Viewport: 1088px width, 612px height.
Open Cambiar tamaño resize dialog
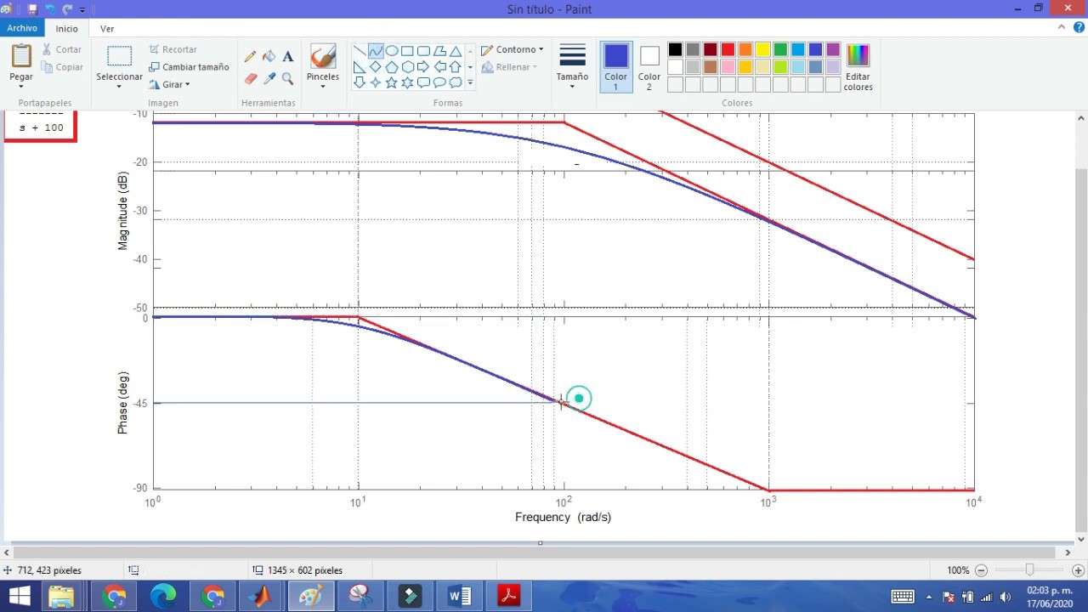click(x=189, y=67)
